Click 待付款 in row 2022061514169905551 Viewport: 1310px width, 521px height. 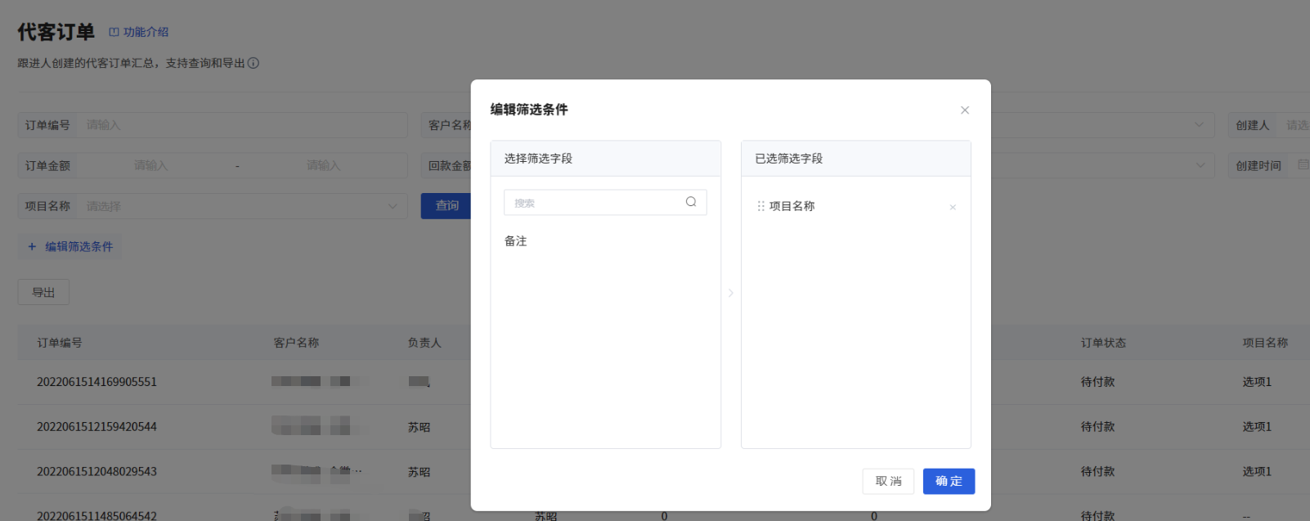pyautogui.click(x=1097, y=382)
